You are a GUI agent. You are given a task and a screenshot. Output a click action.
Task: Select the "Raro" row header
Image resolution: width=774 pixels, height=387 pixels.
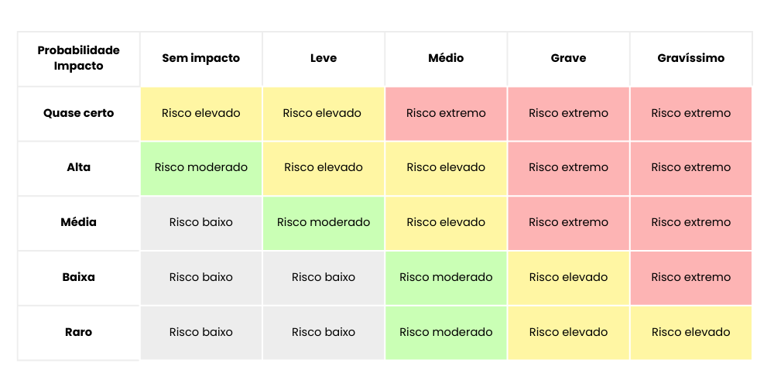(78, 332)
